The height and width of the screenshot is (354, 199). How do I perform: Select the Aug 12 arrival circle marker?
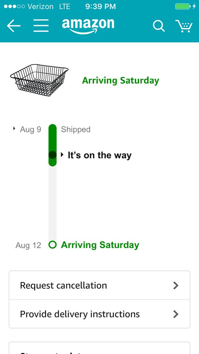[53, 245]
